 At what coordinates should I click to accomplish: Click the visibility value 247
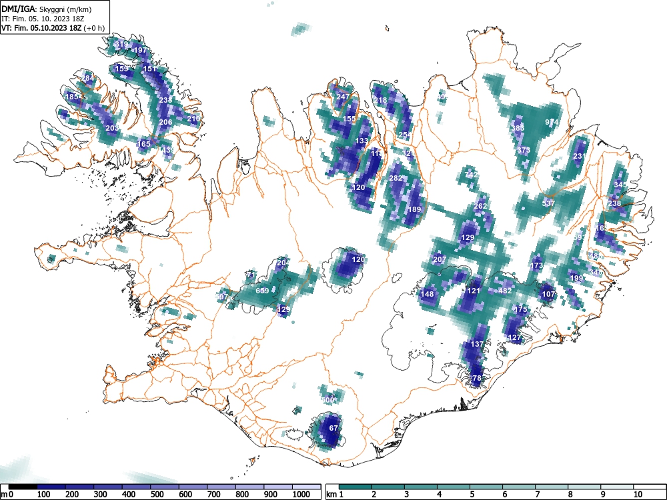point(342,97)
